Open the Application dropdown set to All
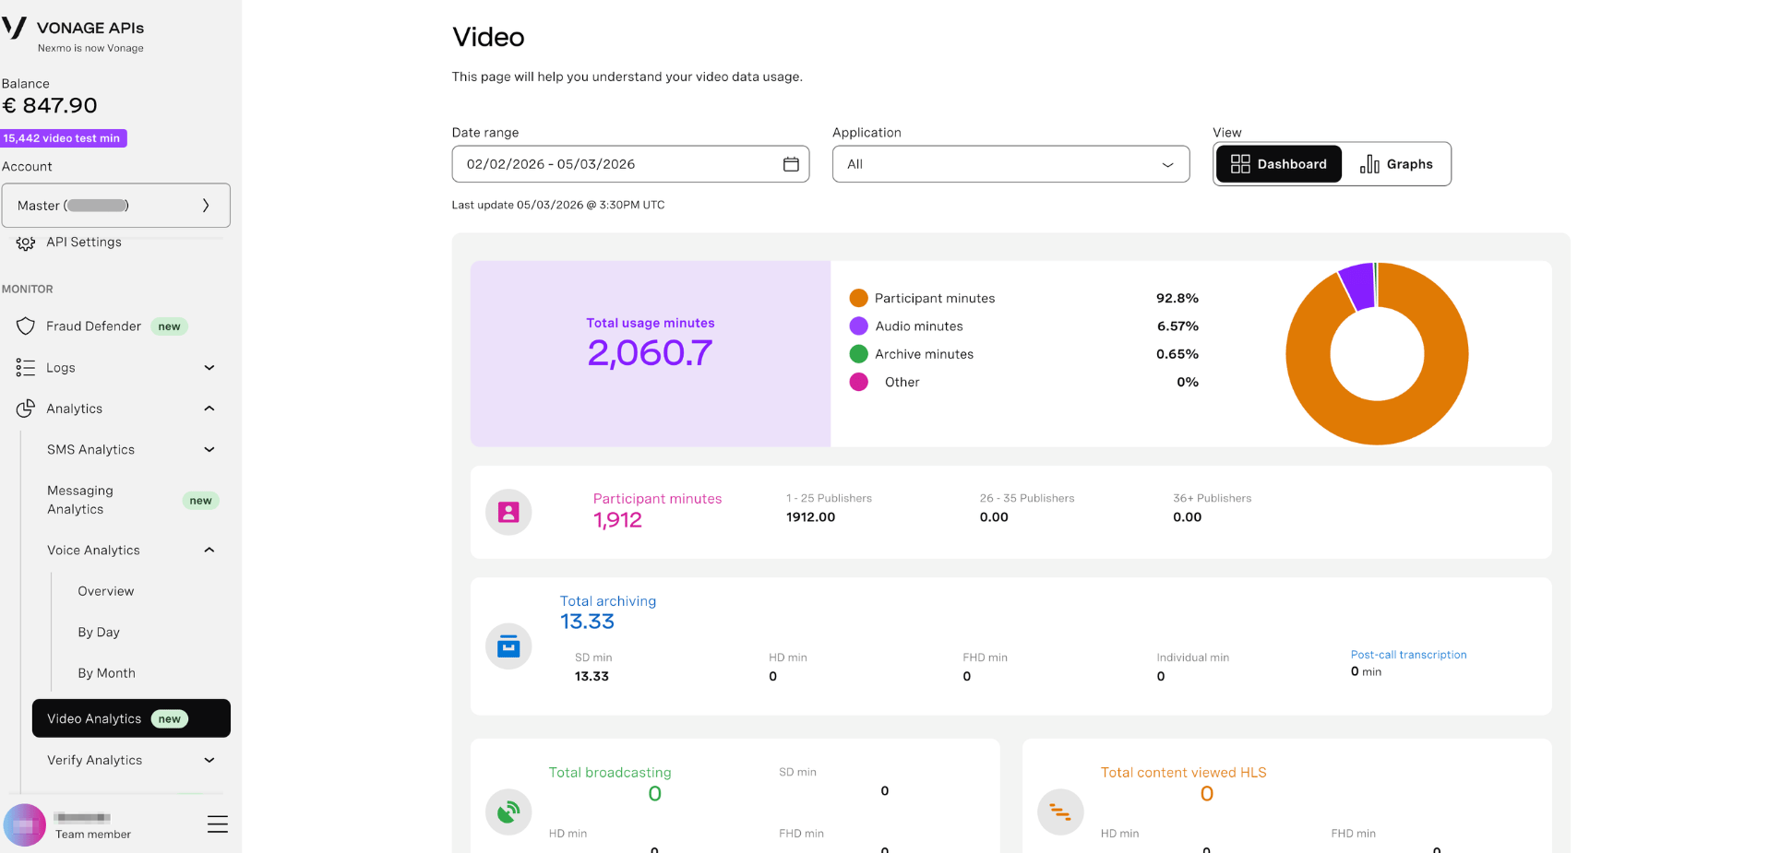The height and width of the screenshot is (853, 1769). click(x=1010, y=164)
